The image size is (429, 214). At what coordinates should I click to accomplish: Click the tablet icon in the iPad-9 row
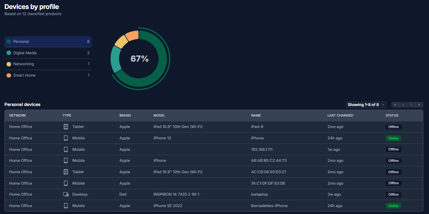66,127
